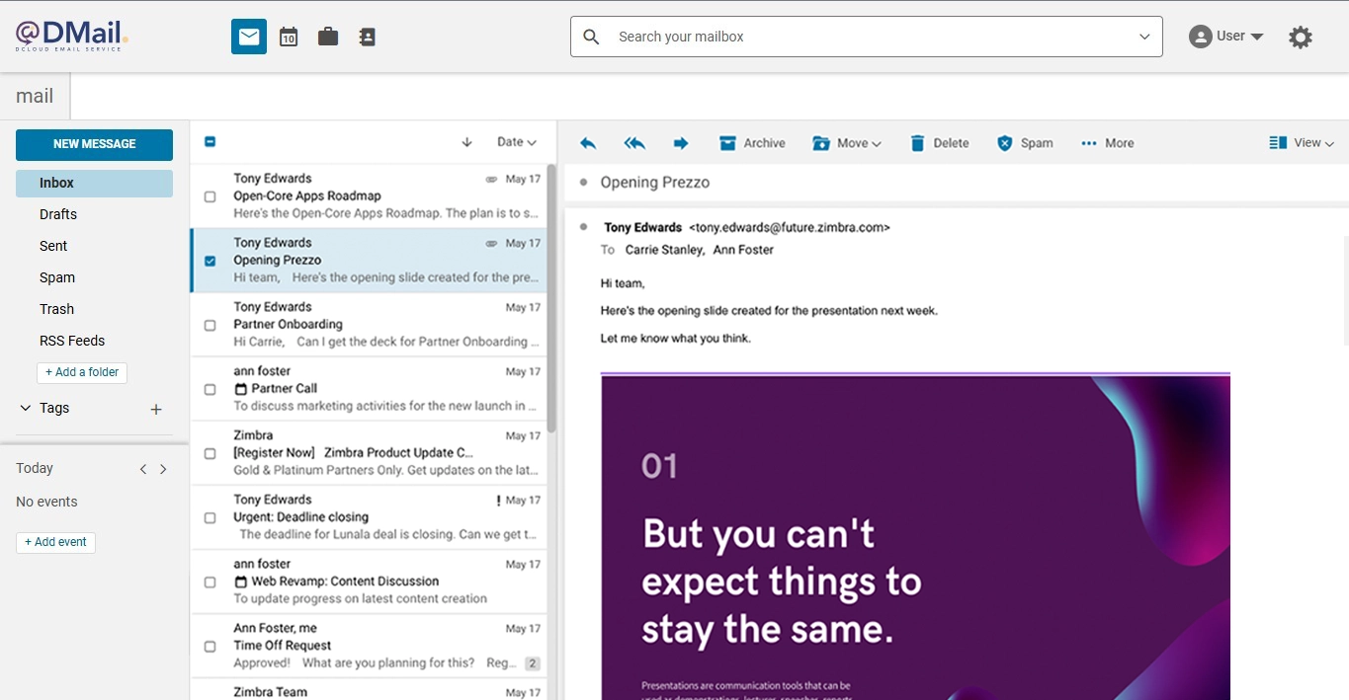This screenshot has height=700, width=1349.
Task: Open the View options menu
Action: click(x=1302, y=142)
